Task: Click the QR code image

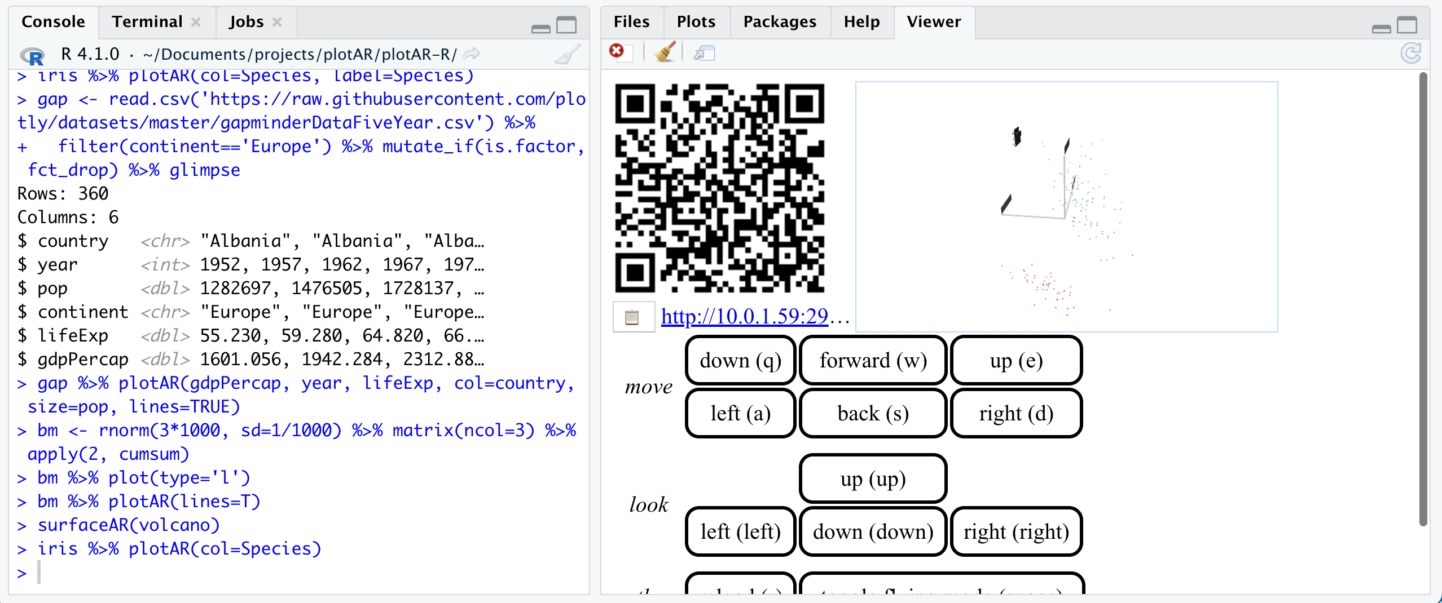Action: click(x=719, y=188)
